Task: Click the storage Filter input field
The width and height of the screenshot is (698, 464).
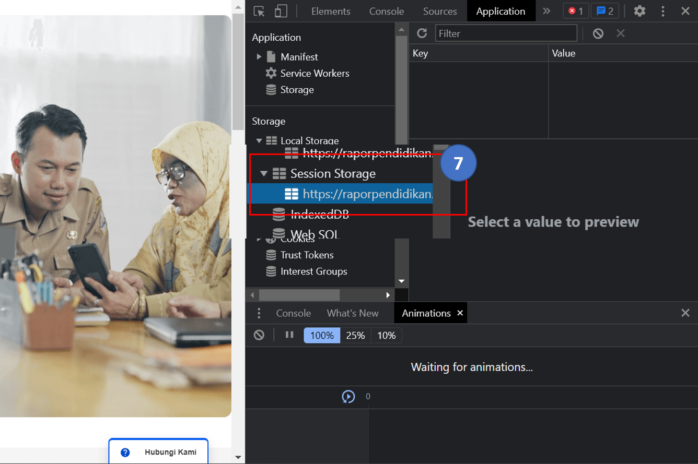Action: click(x=506, y=33)
